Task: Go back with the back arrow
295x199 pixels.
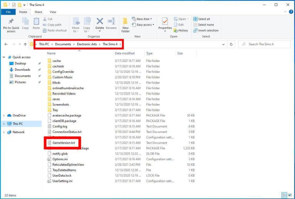Action: [x=6, y=44]
